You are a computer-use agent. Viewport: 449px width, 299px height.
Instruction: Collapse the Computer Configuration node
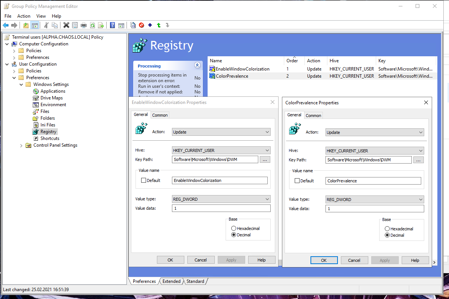(x=7, y=44)
